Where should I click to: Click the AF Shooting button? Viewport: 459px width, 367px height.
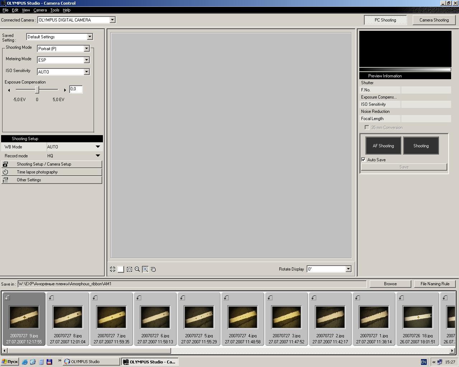pyautogui.click(x=383, y=146)
